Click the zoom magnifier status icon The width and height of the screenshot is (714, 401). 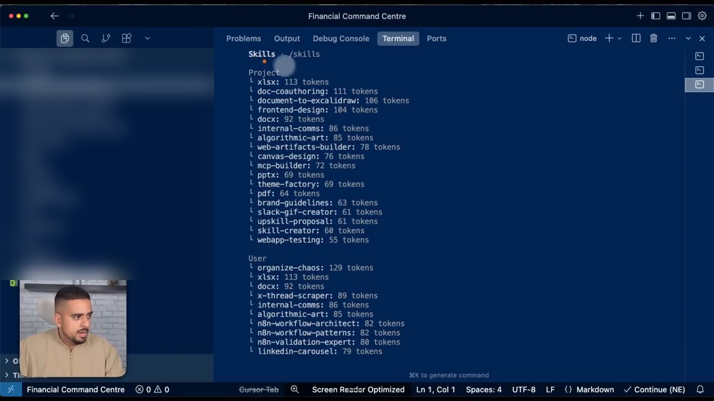click(x=295, y=389)
